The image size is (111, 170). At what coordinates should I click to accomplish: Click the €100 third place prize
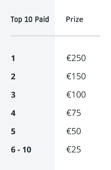click(x=76, y=95)
